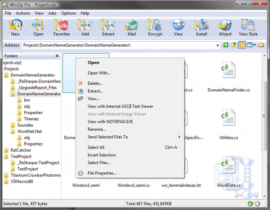Click the green Go arrow beside address bar

pos(226,45)
